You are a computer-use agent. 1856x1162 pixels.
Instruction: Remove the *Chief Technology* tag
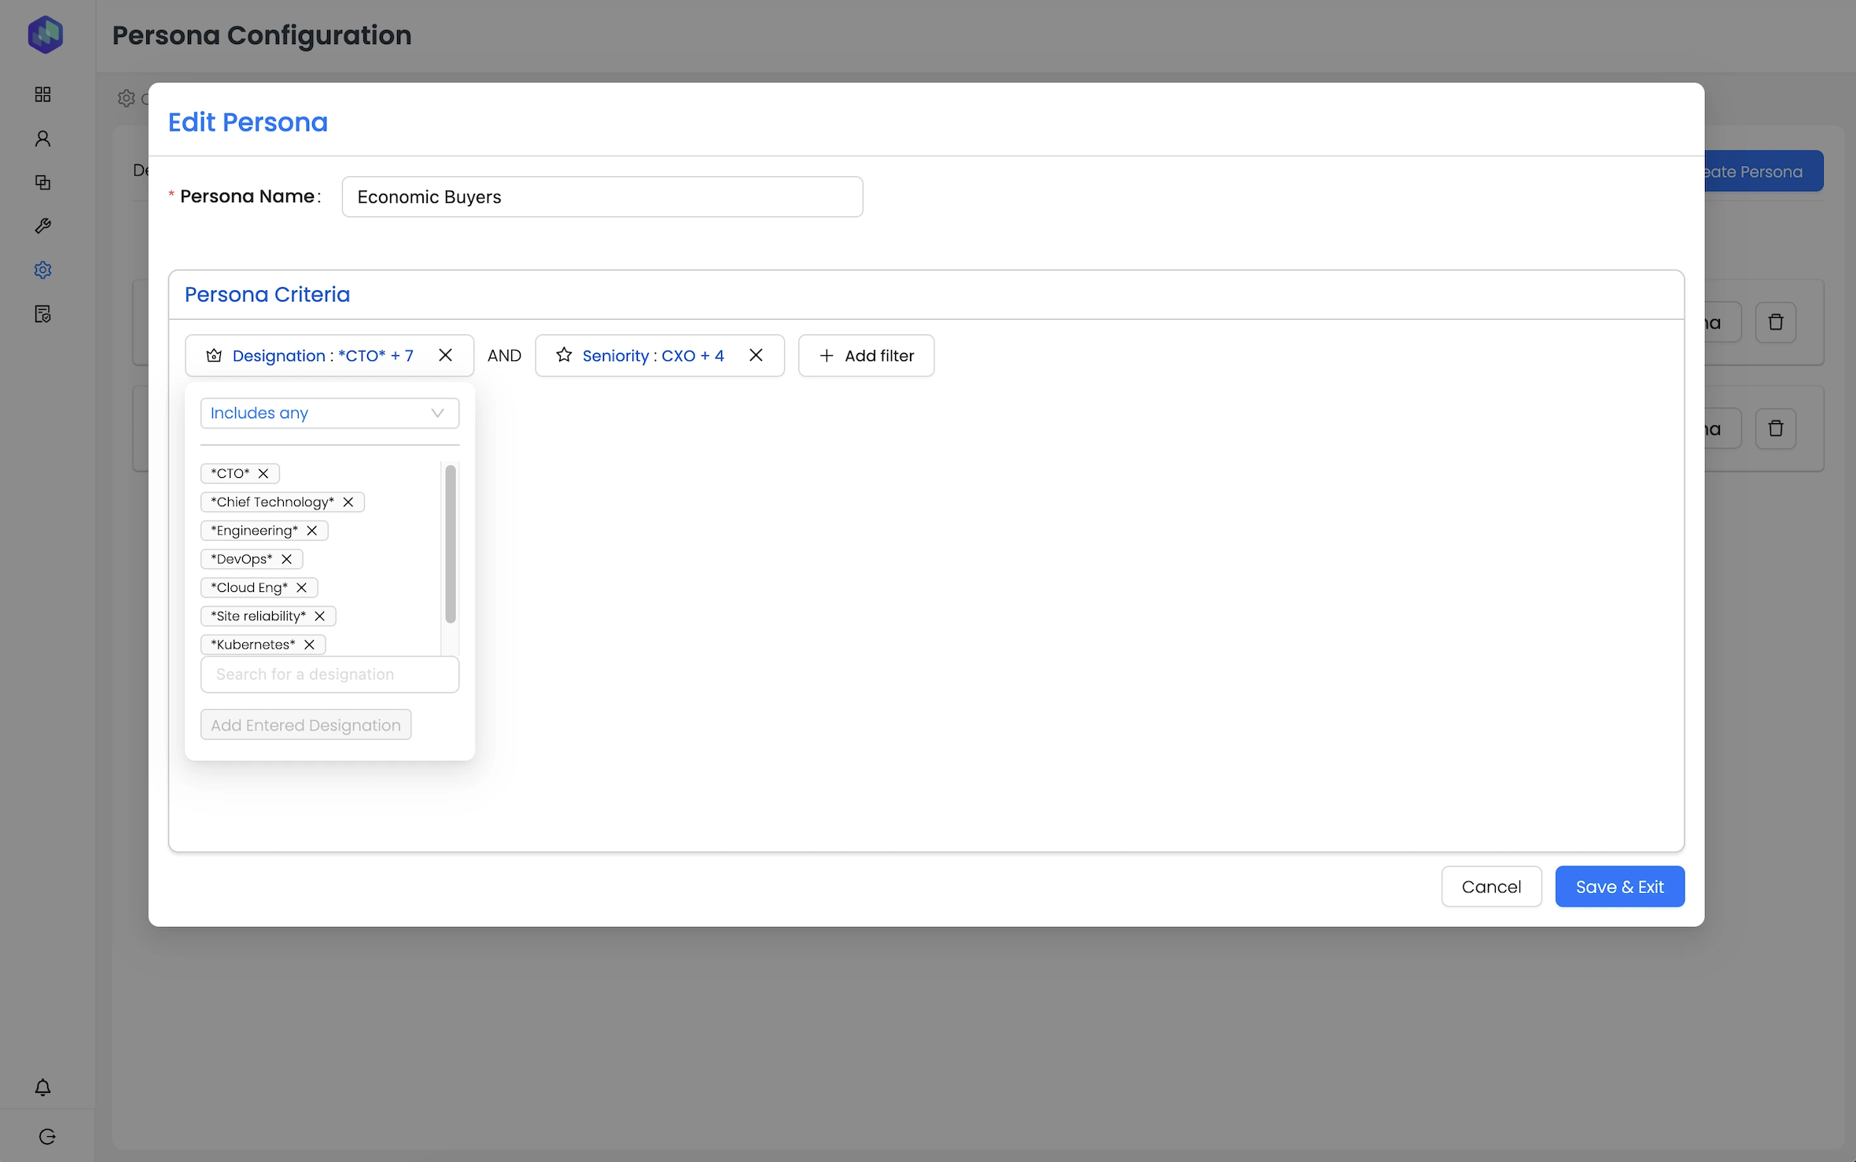click(x=348, y=502)
